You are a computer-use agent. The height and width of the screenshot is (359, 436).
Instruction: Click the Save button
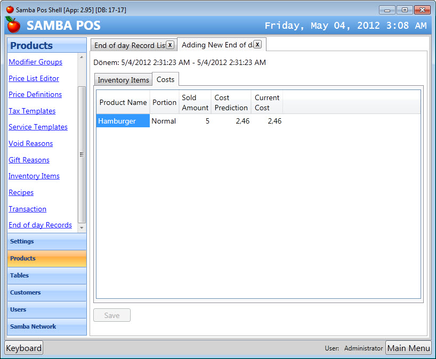click(x=112, y=315)
